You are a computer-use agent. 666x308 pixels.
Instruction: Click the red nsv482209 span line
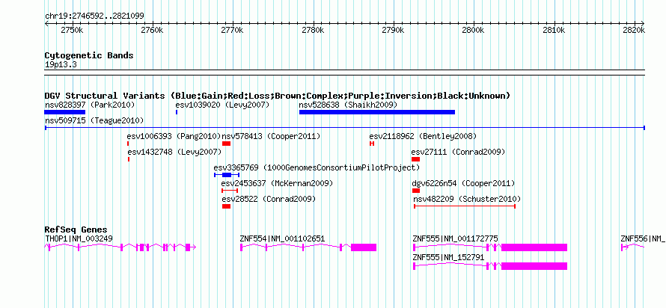465,206
